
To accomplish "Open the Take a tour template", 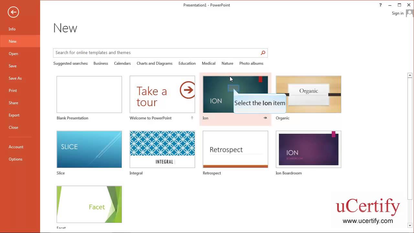I will (x=162, y=94).
